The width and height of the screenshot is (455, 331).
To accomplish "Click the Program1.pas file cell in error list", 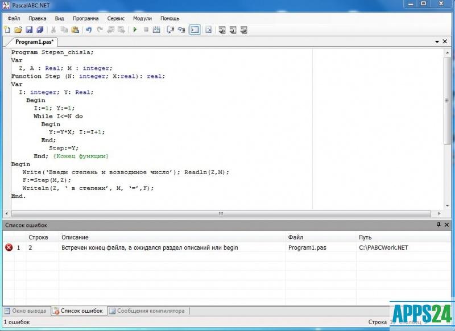I will (307, 247).
